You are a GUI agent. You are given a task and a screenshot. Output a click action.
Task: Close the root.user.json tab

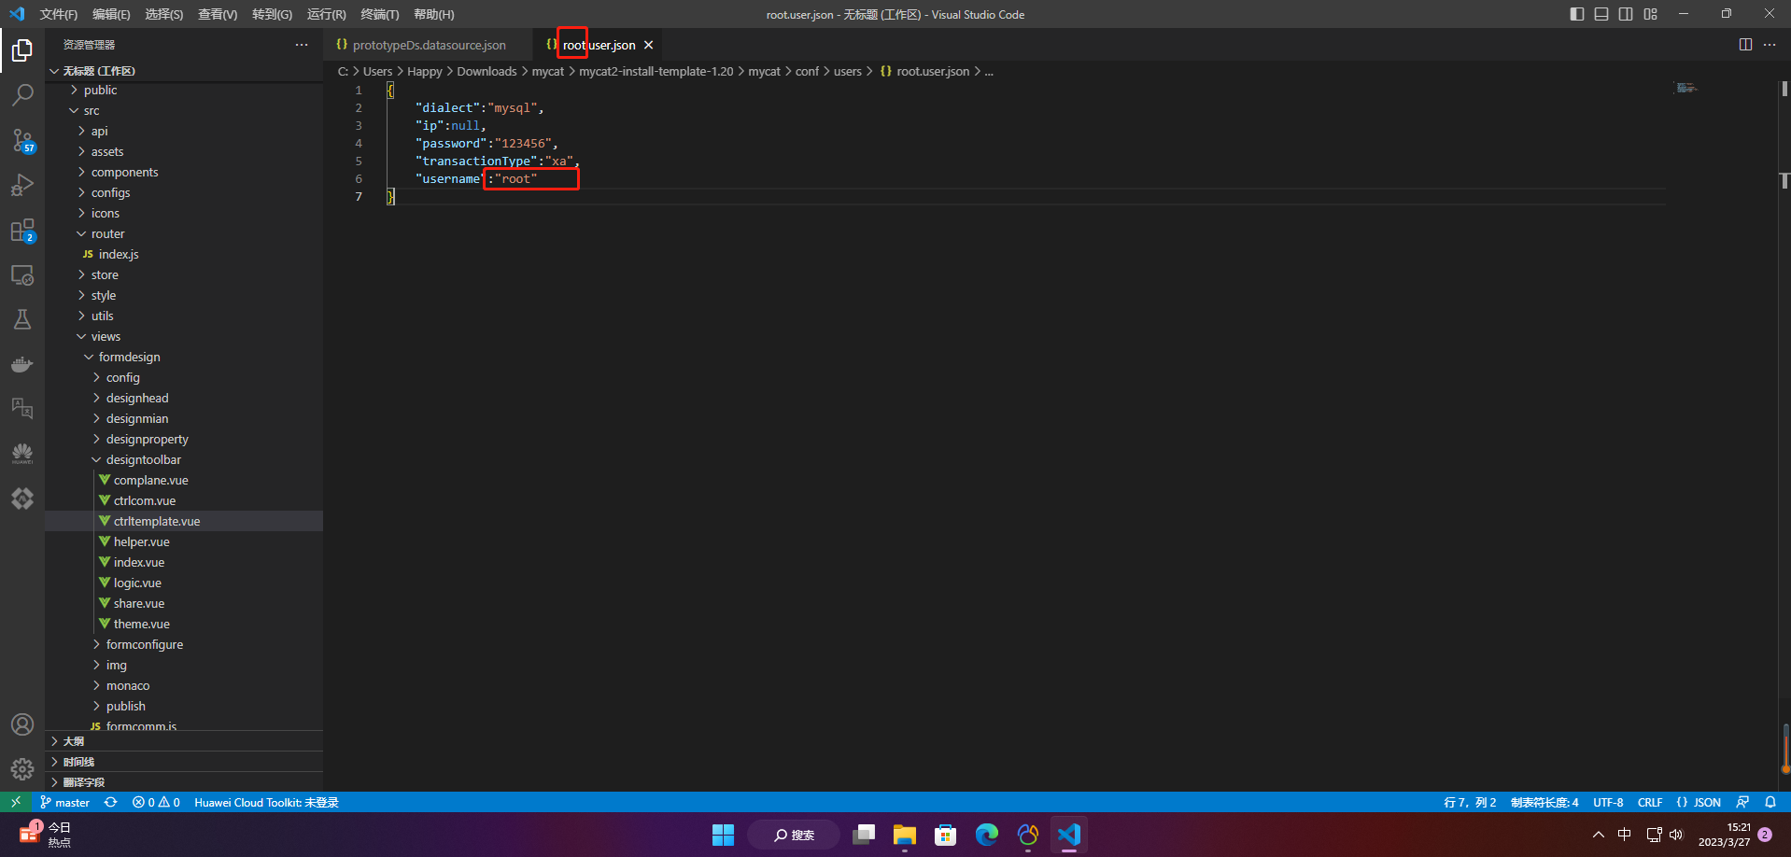(x=649, y=45)
